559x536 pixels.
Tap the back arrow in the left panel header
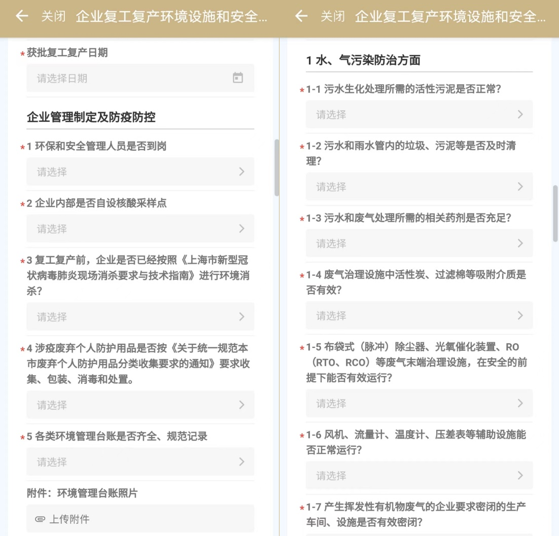[22, 16]
